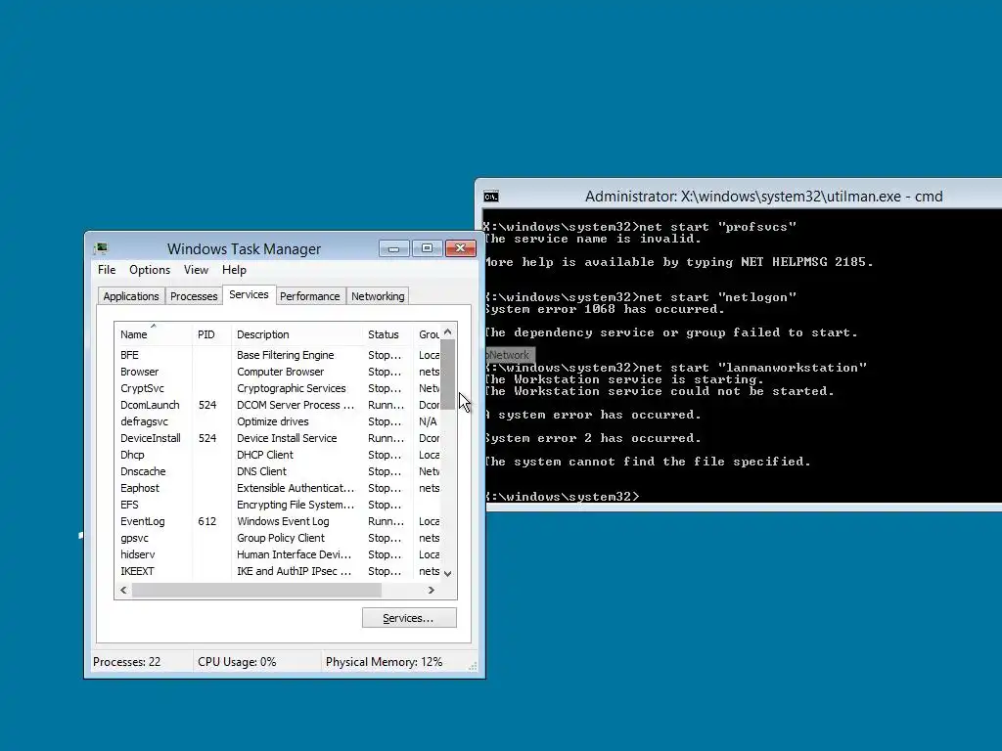The image size is (1002, 751).
Task: Click the Physical Memory: 12% status entry
Action: tap(384, 662)
